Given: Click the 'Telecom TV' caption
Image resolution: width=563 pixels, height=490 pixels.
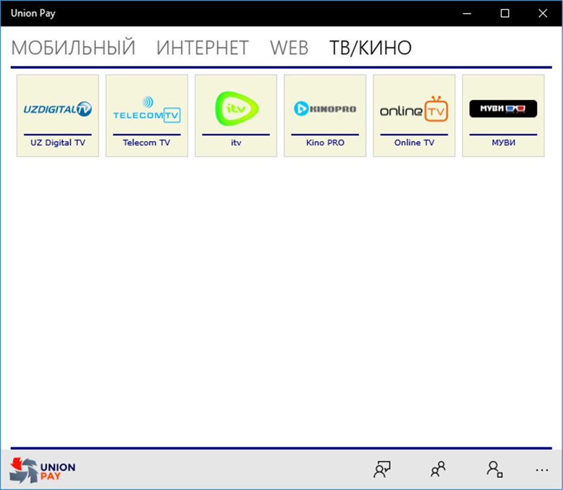Looking at the screenshot, I should pos(147,143).
